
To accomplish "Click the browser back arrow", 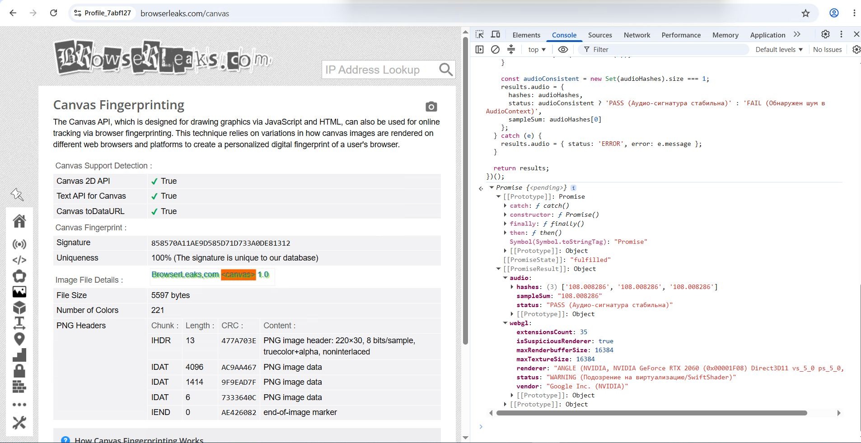I will [13, 13].
